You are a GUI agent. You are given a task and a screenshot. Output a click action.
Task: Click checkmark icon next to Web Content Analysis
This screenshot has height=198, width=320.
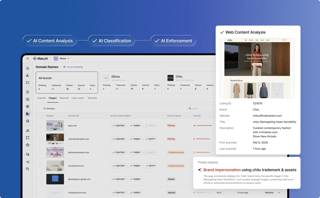[221, 32]
